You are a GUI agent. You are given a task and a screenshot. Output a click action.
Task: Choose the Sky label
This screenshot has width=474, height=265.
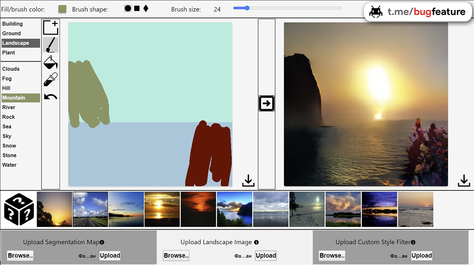pyautogui.click(x=21, y=136)
